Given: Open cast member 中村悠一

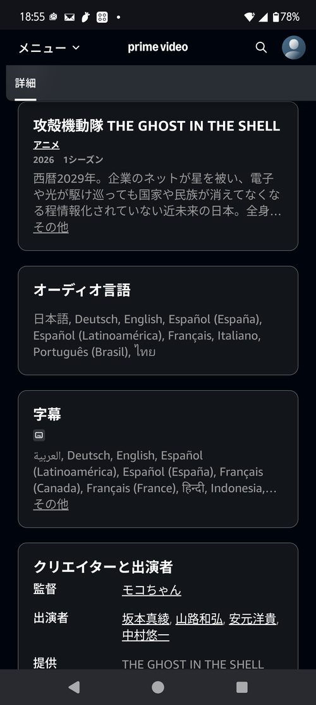Looking at the screenshot, I should pos(146,635).
